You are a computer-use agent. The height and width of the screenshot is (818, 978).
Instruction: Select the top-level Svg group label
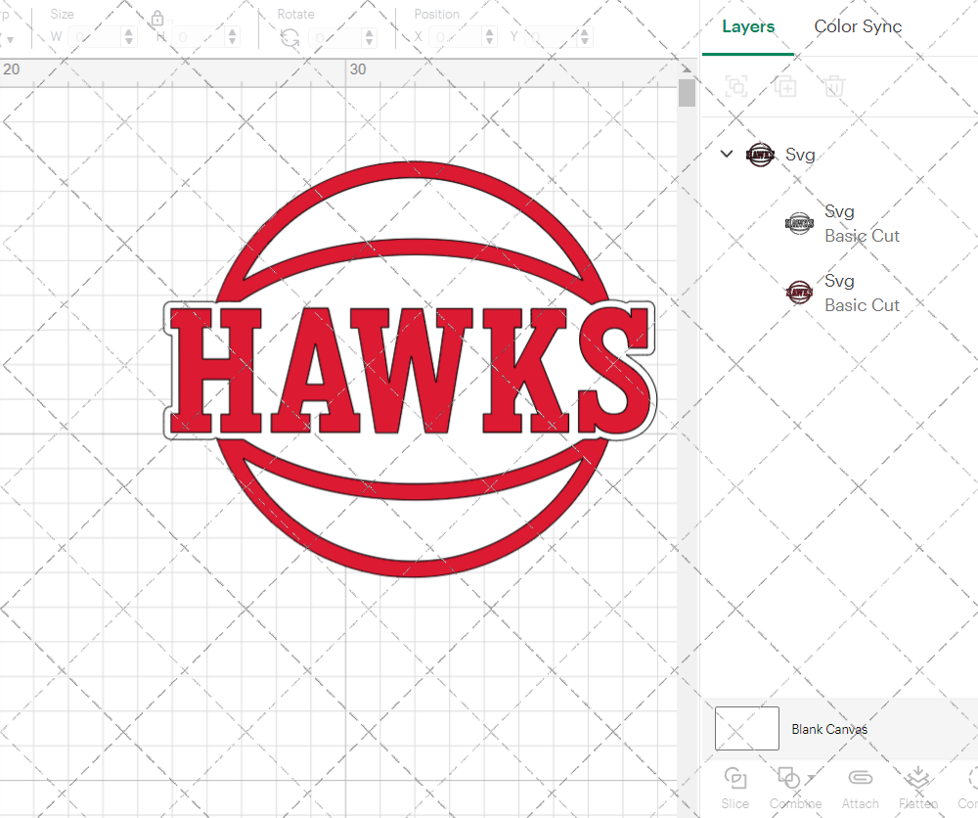(x=800, y=155)
